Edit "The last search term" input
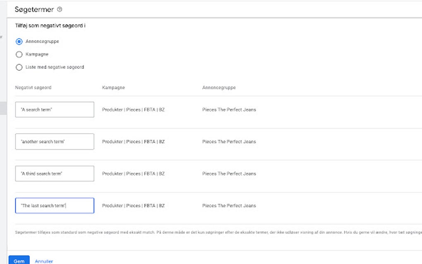The width and height of the screenshot is (422, 264). pyautogui.click(x=55, y=206)
